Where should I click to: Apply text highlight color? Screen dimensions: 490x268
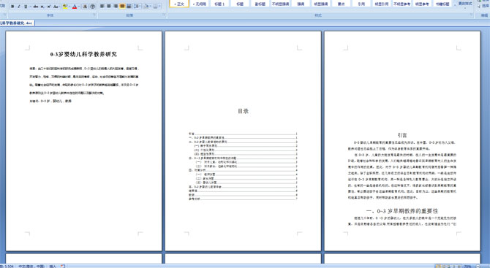coord(65,7)
